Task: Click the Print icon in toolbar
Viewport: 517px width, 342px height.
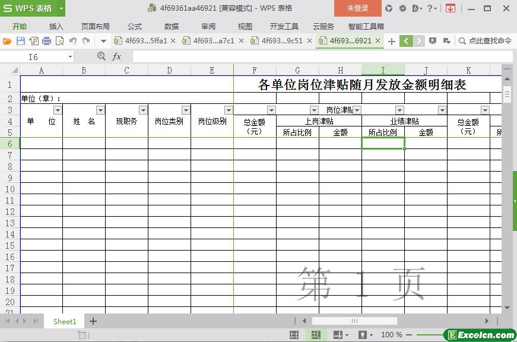Action: pyautogui.click(x=46, y=41)
